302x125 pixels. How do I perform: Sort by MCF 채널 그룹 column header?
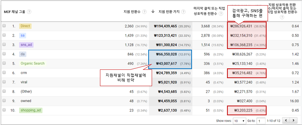[x=15, y=12]
